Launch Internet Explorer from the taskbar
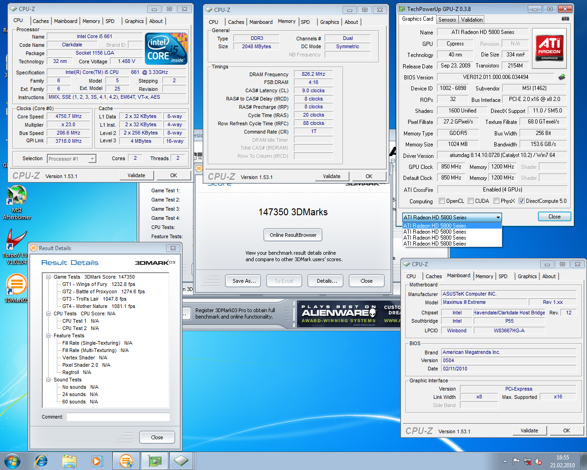This screenshot has height=470, width=587. click(41, 461)
